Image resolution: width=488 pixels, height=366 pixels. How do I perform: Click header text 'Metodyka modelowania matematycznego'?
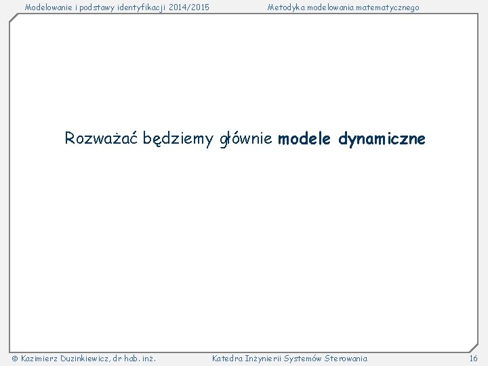(x=343, y=7)
